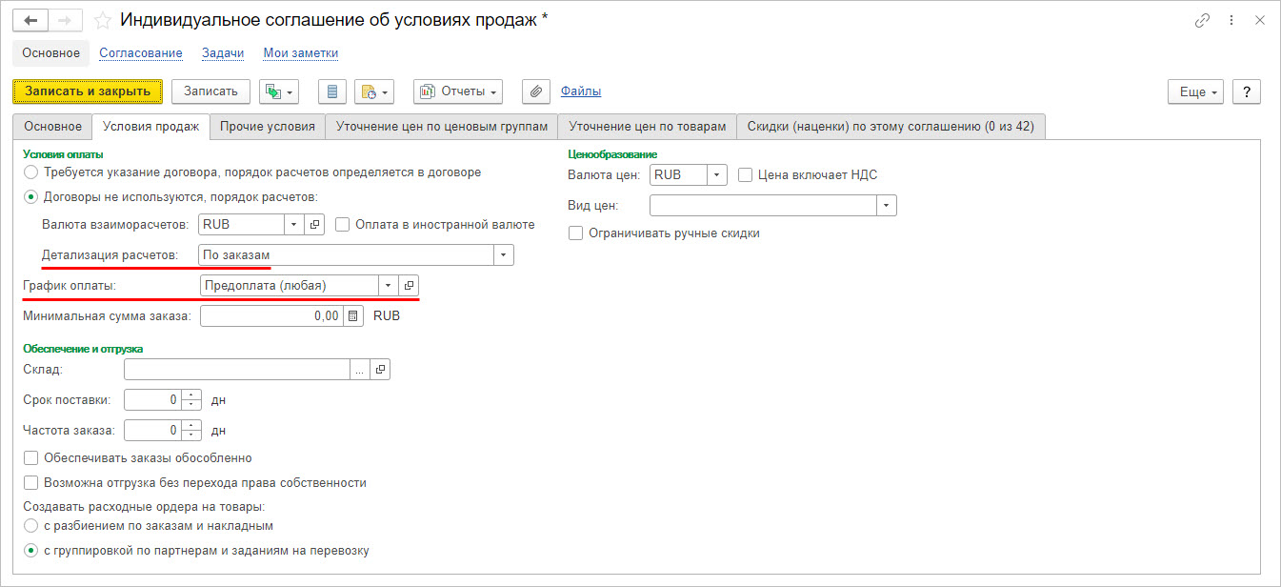
Task: Expand the Валюта цен dropdown arrow
Action: [717, 175]
